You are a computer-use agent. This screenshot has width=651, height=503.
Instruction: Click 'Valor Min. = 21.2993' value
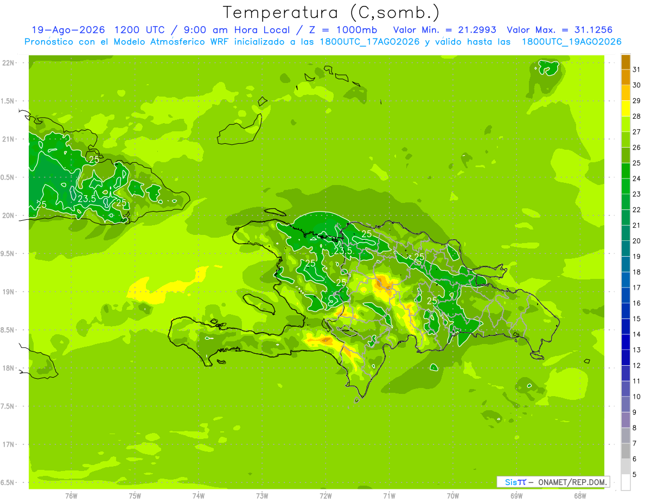click(445, 30)
